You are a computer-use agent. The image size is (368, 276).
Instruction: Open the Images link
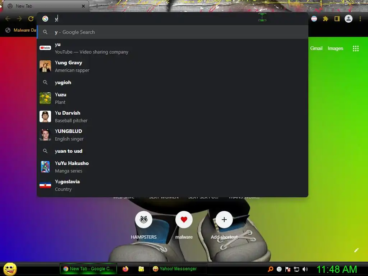click(335, 49)
